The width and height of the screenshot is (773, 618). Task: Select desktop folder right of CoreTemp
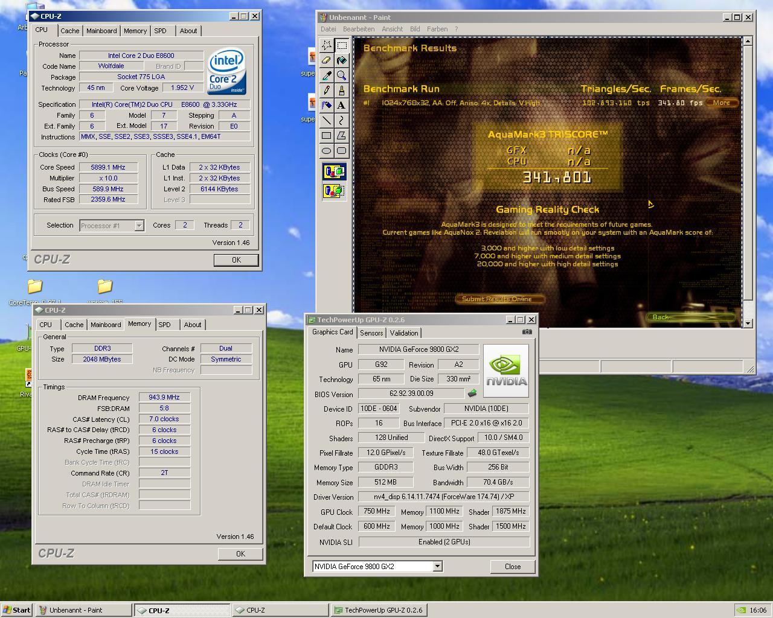tap(105, 291)
